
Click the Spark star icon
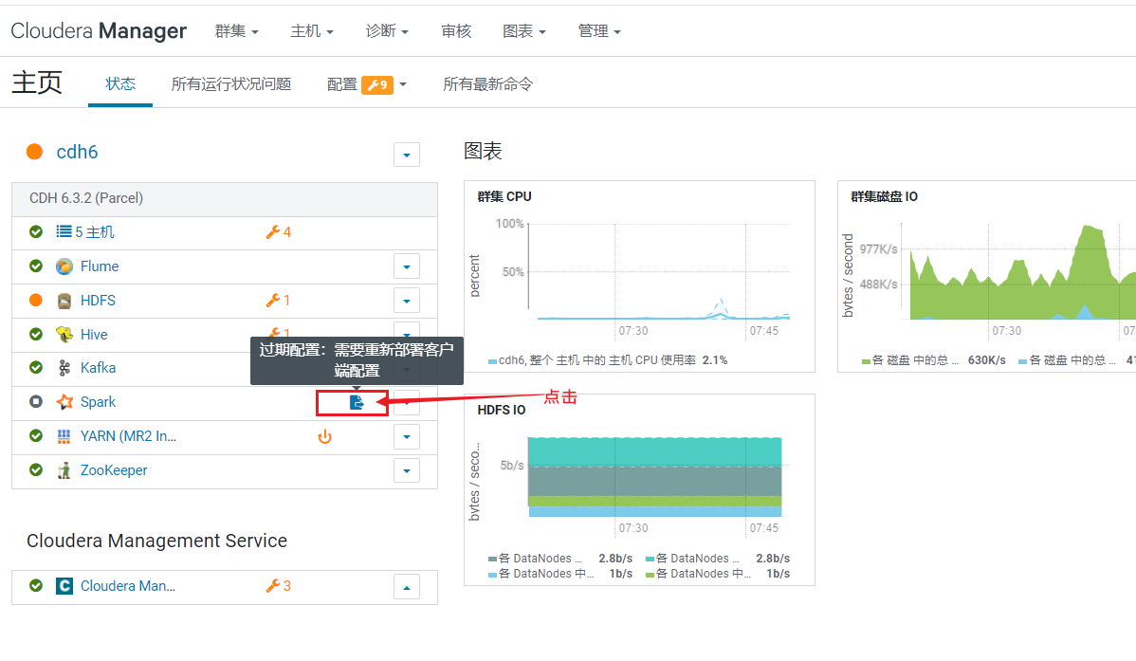[x=64, y=401]
